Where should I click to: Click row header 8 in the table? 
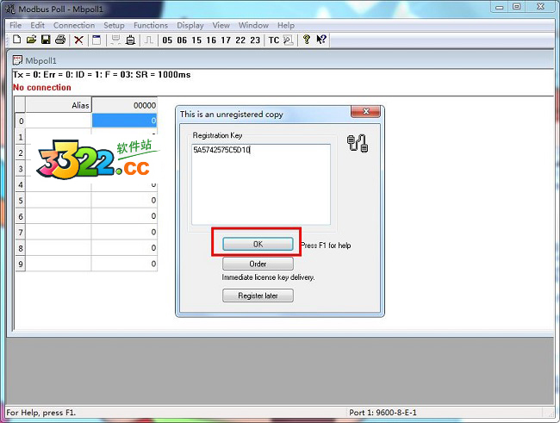pyautogui.click(x=21, y=248)
